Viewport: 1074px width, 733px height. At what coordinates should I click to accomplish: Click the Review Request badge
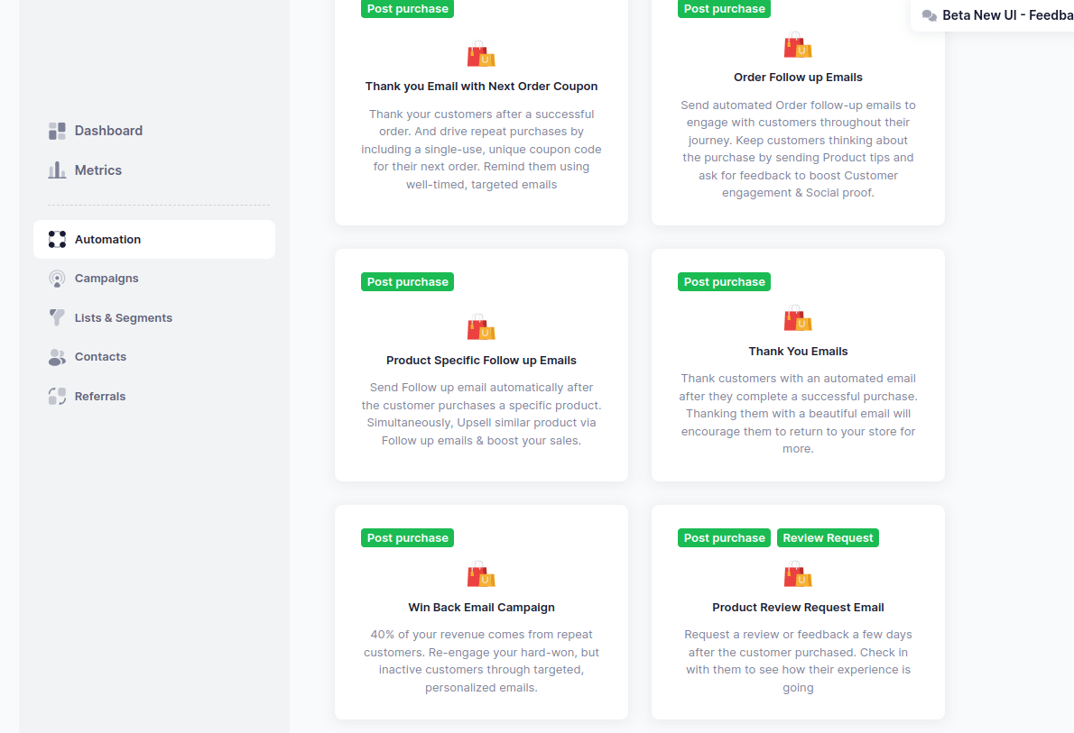tap(828, 537)
